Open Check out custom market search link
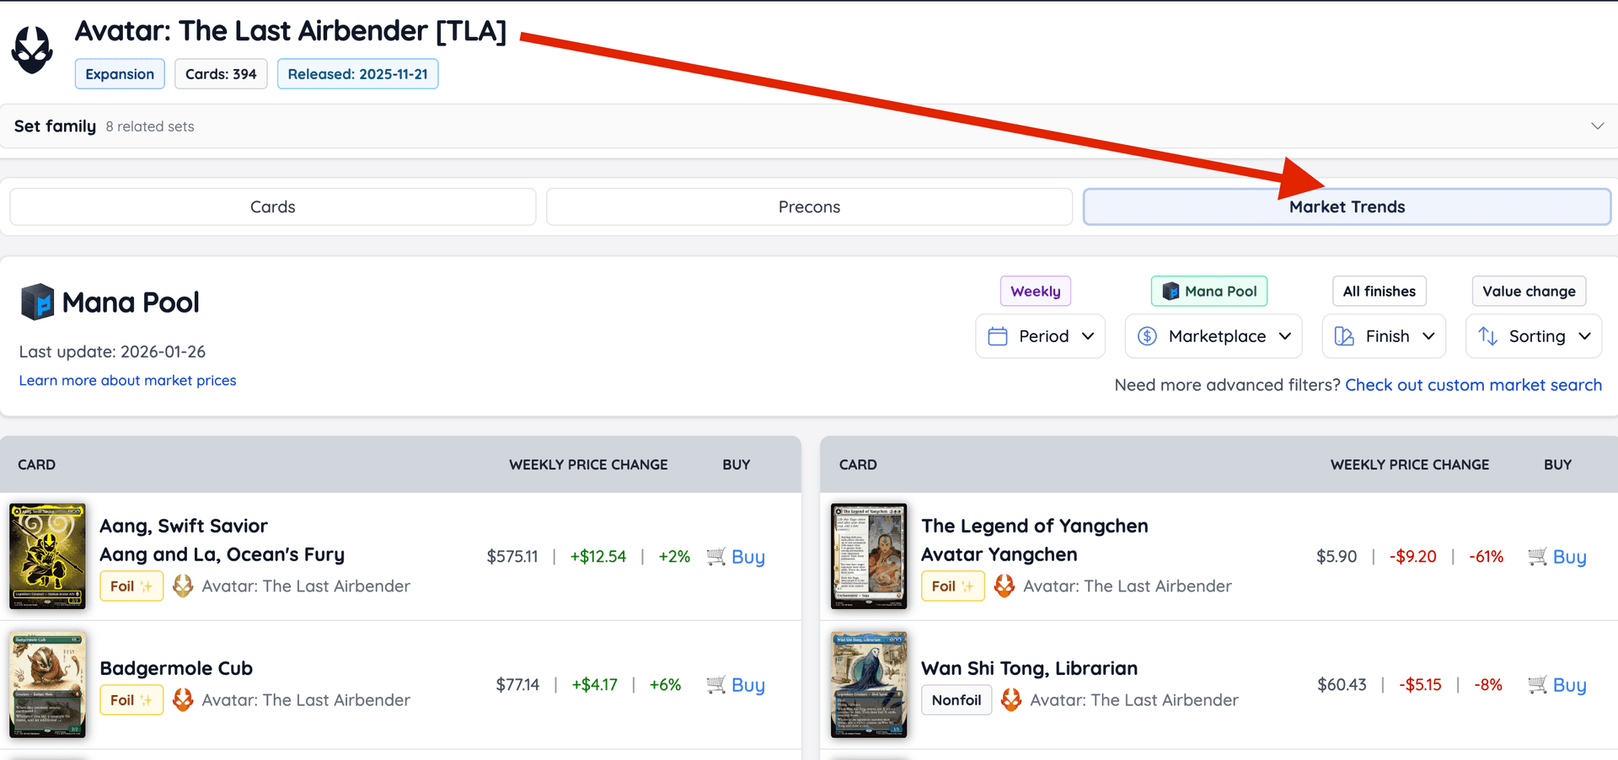The height and width of the screenshot is (760, 1618). [x=1473, y=384]
